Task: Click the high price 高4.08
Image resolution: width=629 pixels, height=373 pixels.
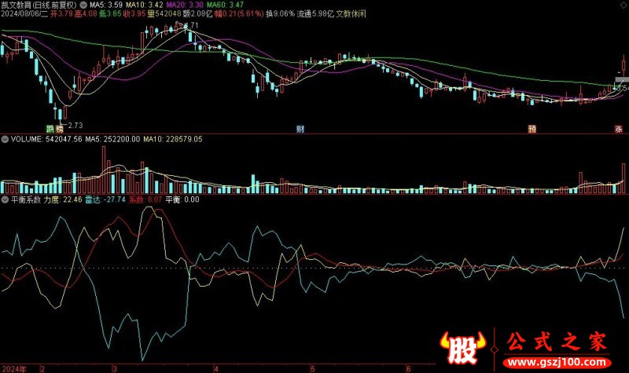Action: coord(86,14)
